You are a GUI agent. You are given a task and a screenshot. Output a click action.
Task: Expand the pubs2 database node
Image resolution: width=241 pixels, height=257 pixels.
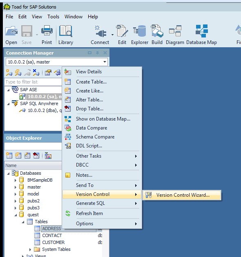click(x=16, y=201)
